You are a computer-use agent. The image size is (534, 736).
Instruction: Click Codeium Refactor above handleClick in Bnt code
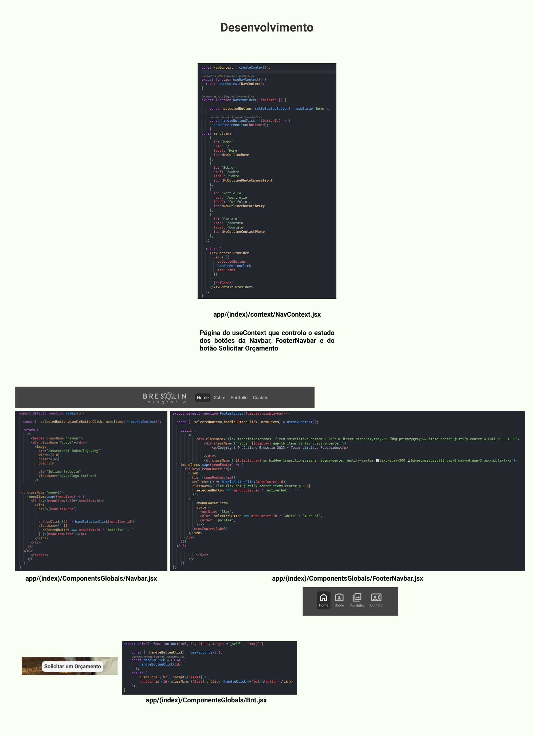(149, 656)
